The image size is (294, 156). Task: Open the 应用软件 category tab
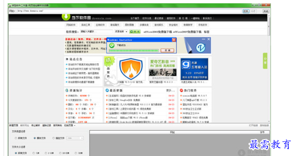click(x=100, y=25)
